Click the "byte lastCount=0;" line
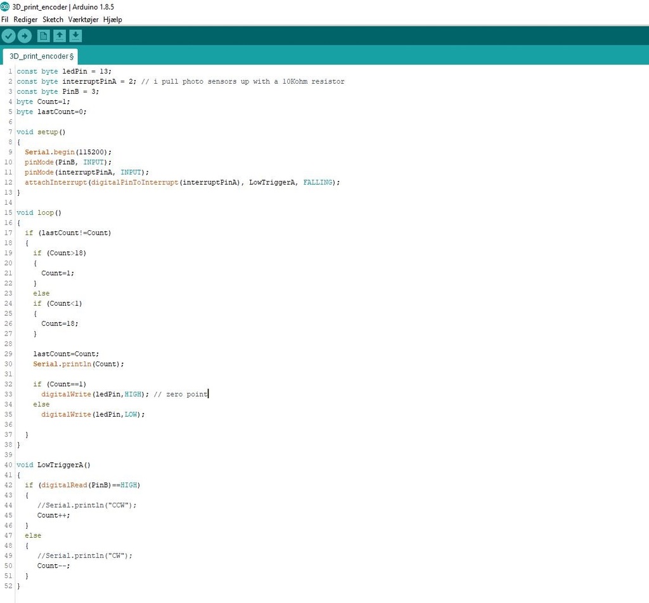649x603 pixels. coord(52,112)
